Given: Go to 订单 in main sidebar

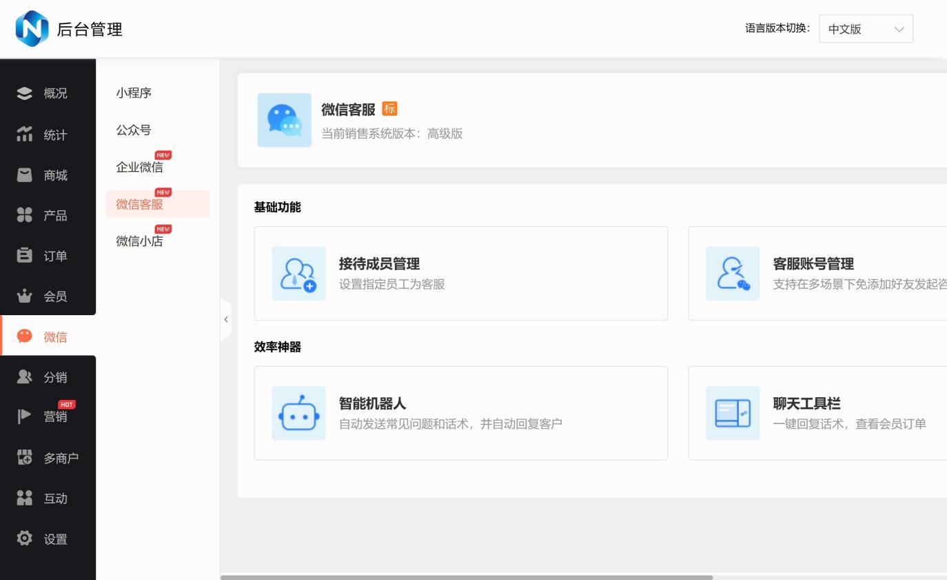Looking at the screenshot, I should click(x=48, y=256).
